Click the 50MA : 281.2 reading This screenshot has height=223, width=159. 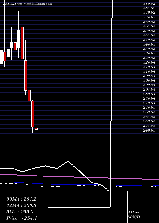point(21,199)
